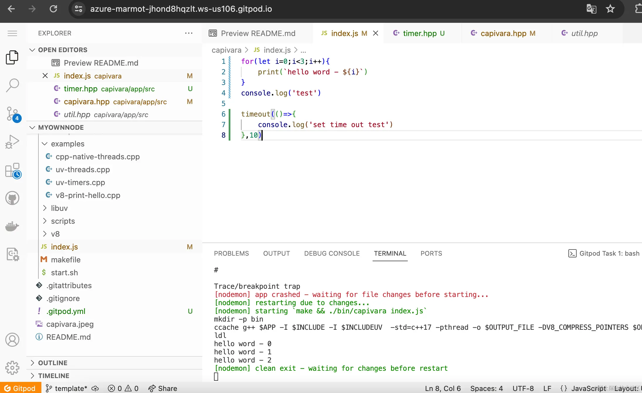The image size is (642, 393).
Task: Switch to the timer.hpp editor tab
Action: pos(419,33)
